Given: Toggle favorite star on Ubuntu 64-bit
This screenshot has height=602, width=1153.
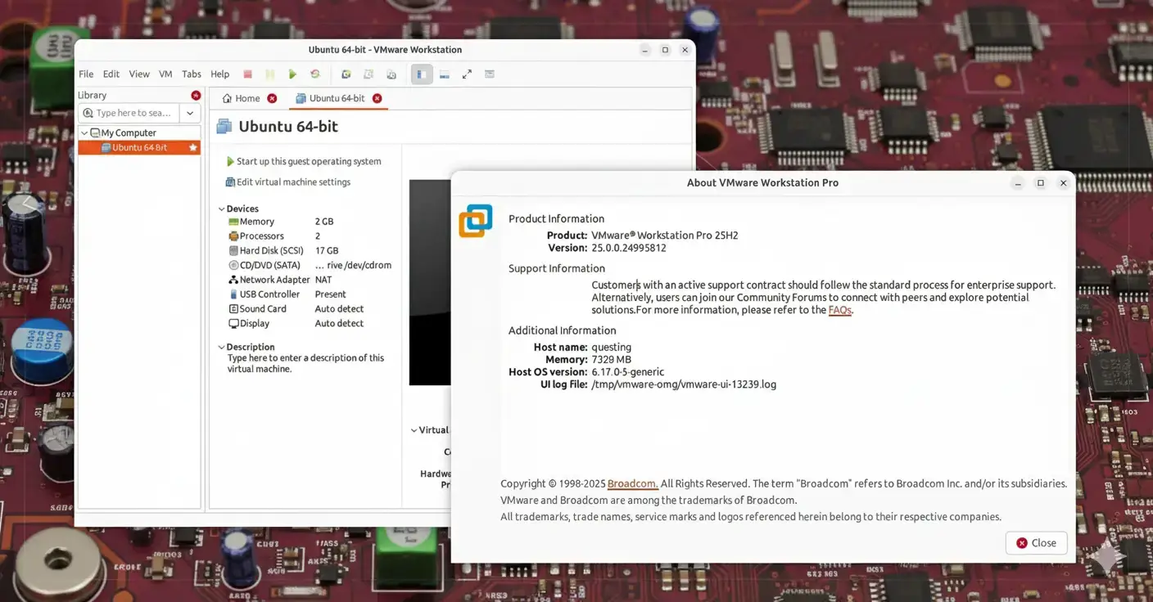Looking at the screenshot, I should tap(193, 148).
